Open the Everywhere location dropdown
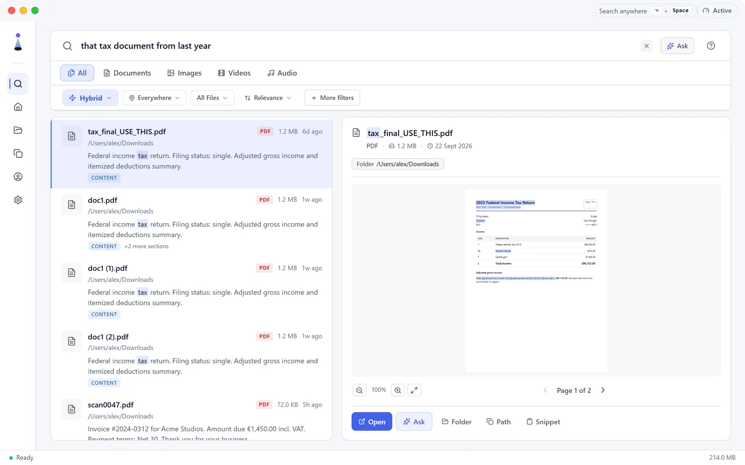Image resolution: width=745 pixels, height=465 pixels. click(x=154, y=98)
